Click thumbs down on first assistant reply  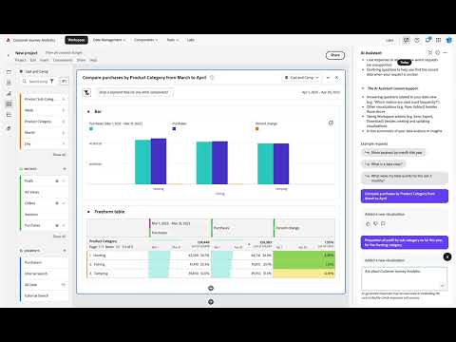pyautogui.click(x=375, y=224)
